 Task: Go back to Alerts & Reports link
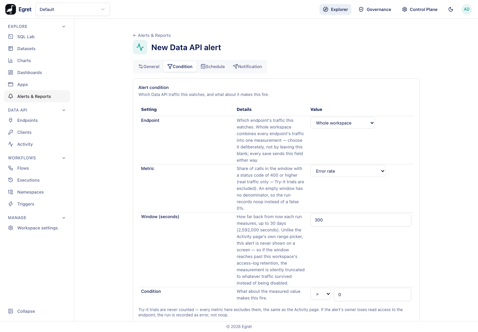[152, 35]
